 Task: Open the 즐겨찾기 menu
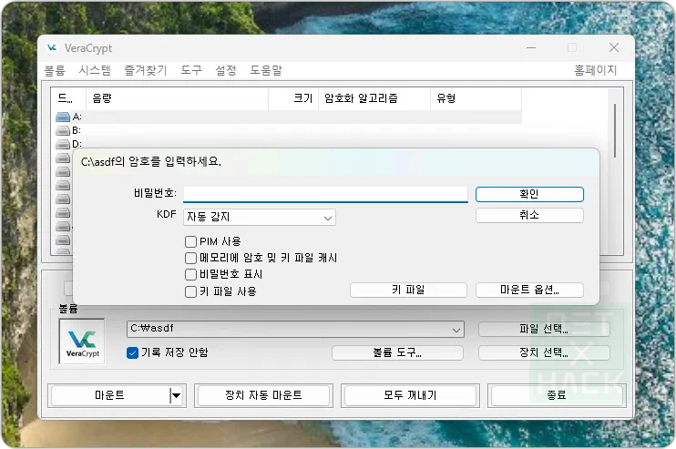146,70
